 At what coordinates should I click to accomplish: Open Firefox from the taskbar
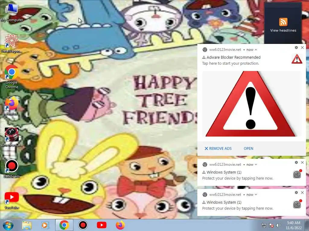(120, 225)
